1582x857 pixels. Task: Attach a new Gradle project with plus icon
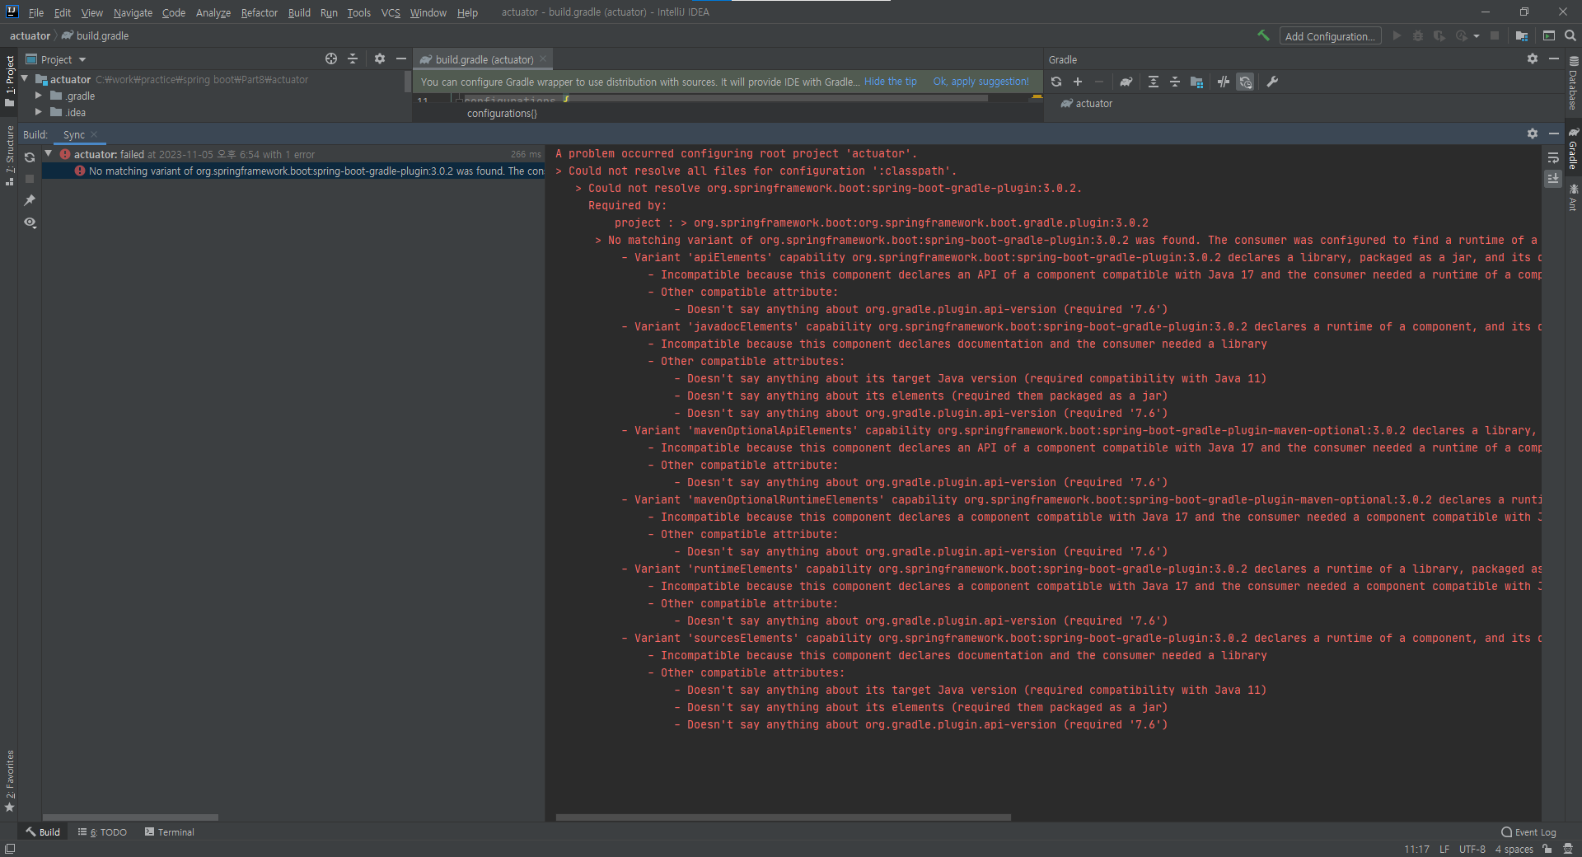click(x=1078, y=82)
